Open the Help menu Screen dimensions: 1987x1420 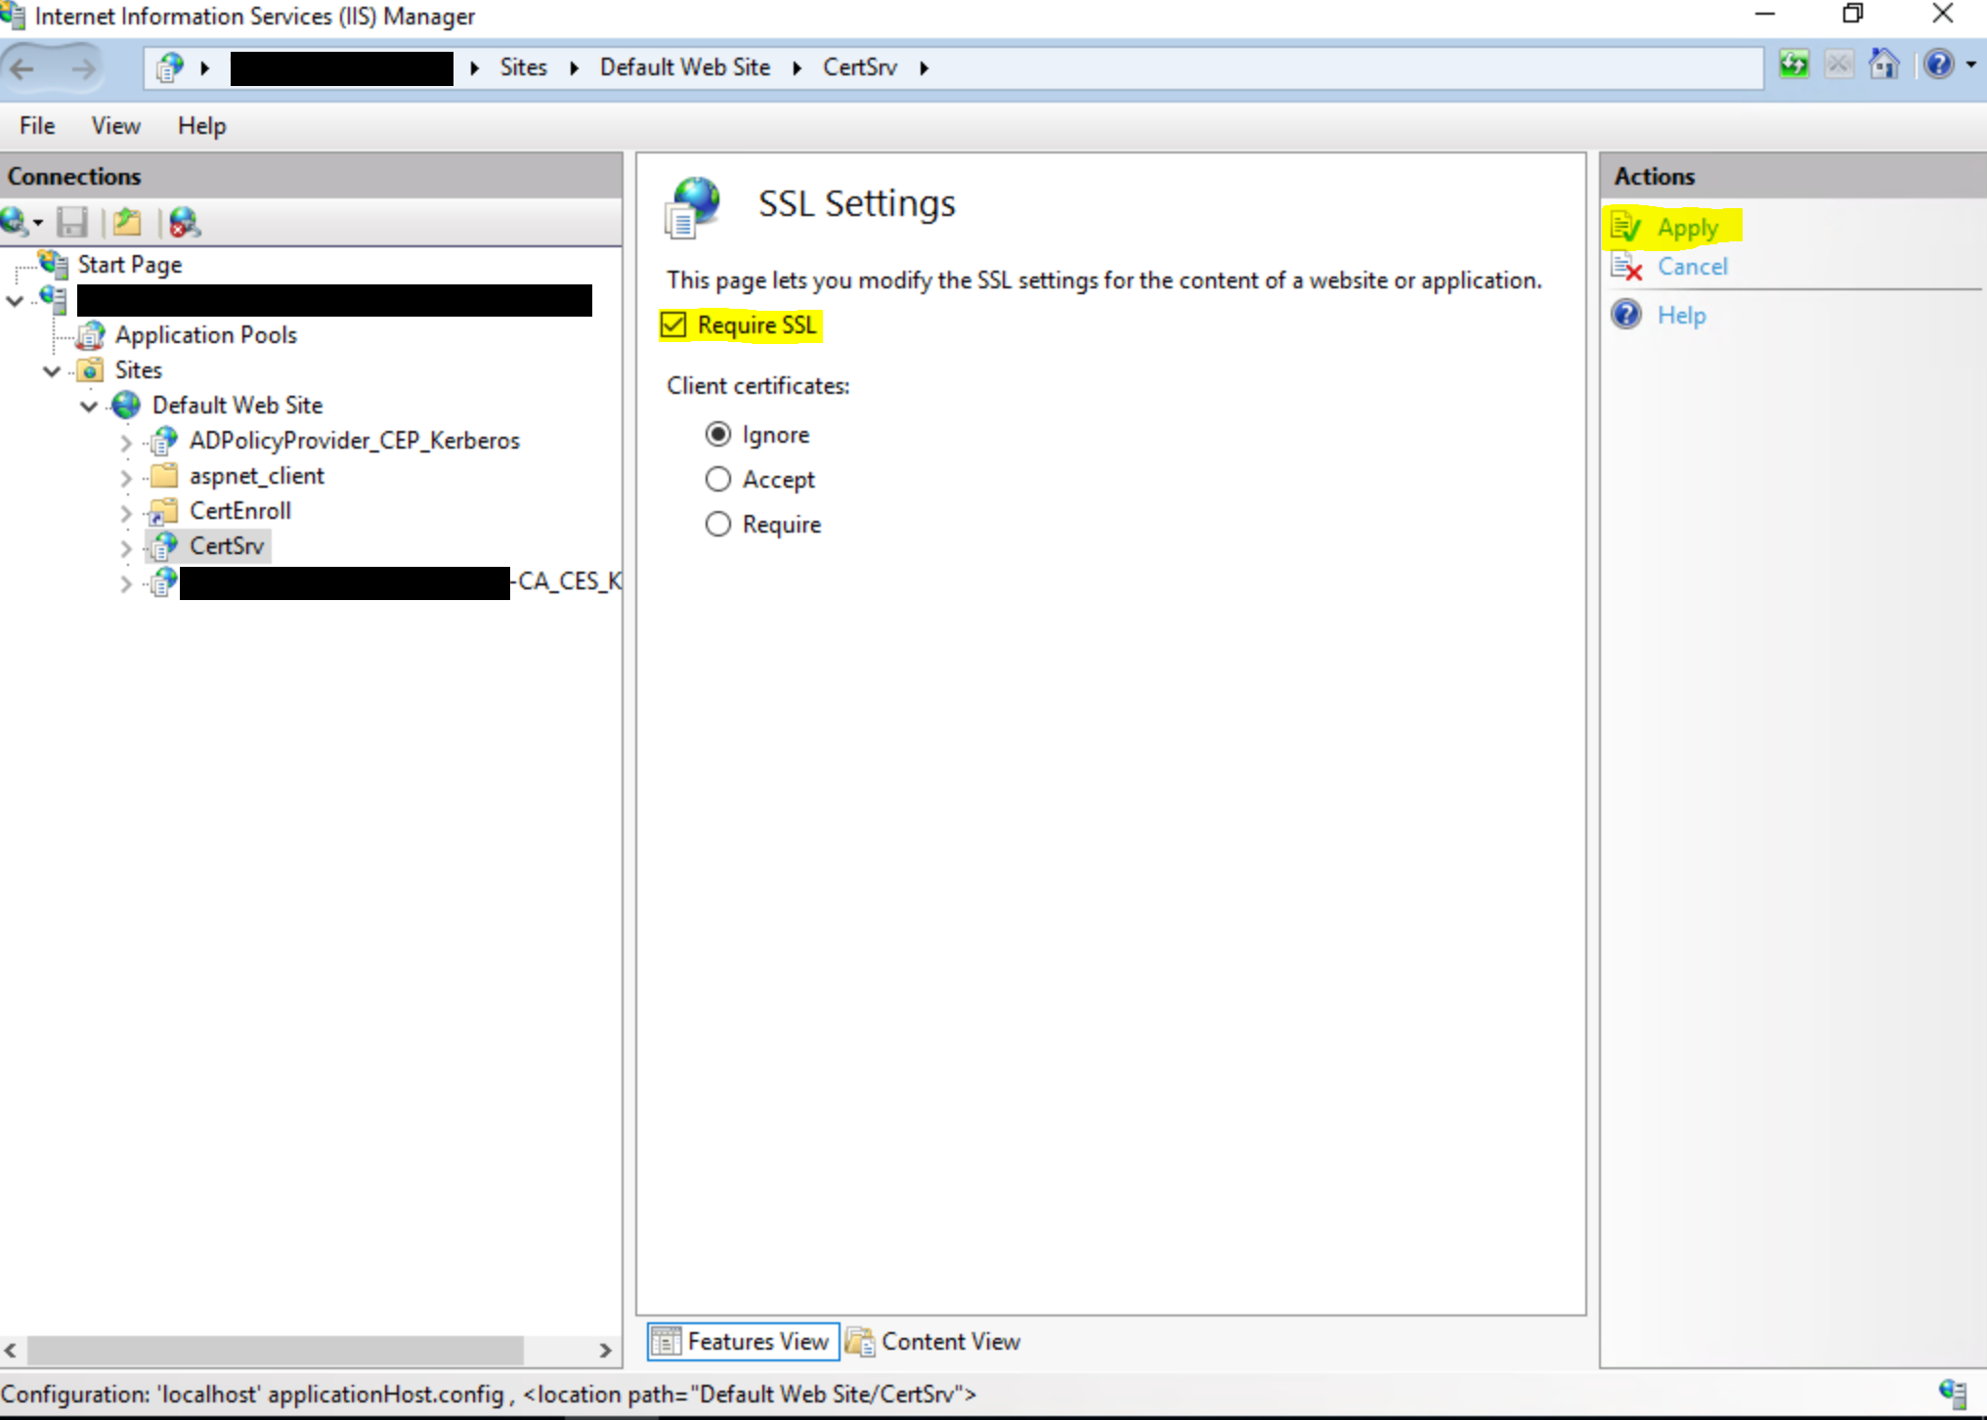(201, 126)
